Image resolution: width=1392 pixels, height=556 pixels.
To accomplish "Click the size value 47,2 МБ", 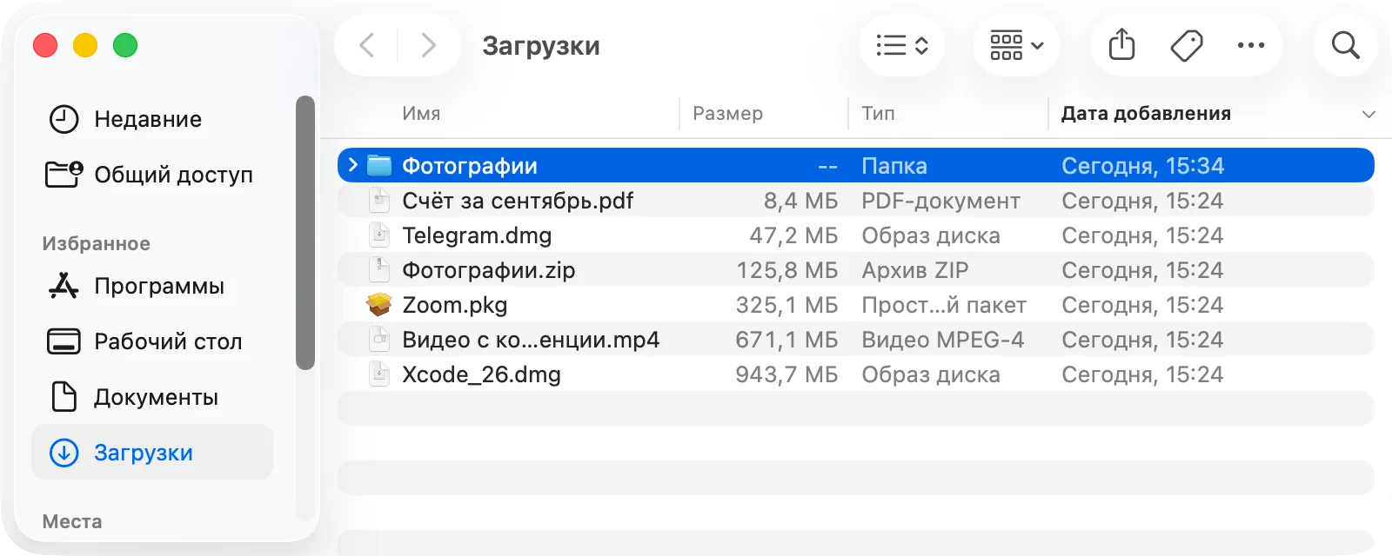I will tap(793, 235).
